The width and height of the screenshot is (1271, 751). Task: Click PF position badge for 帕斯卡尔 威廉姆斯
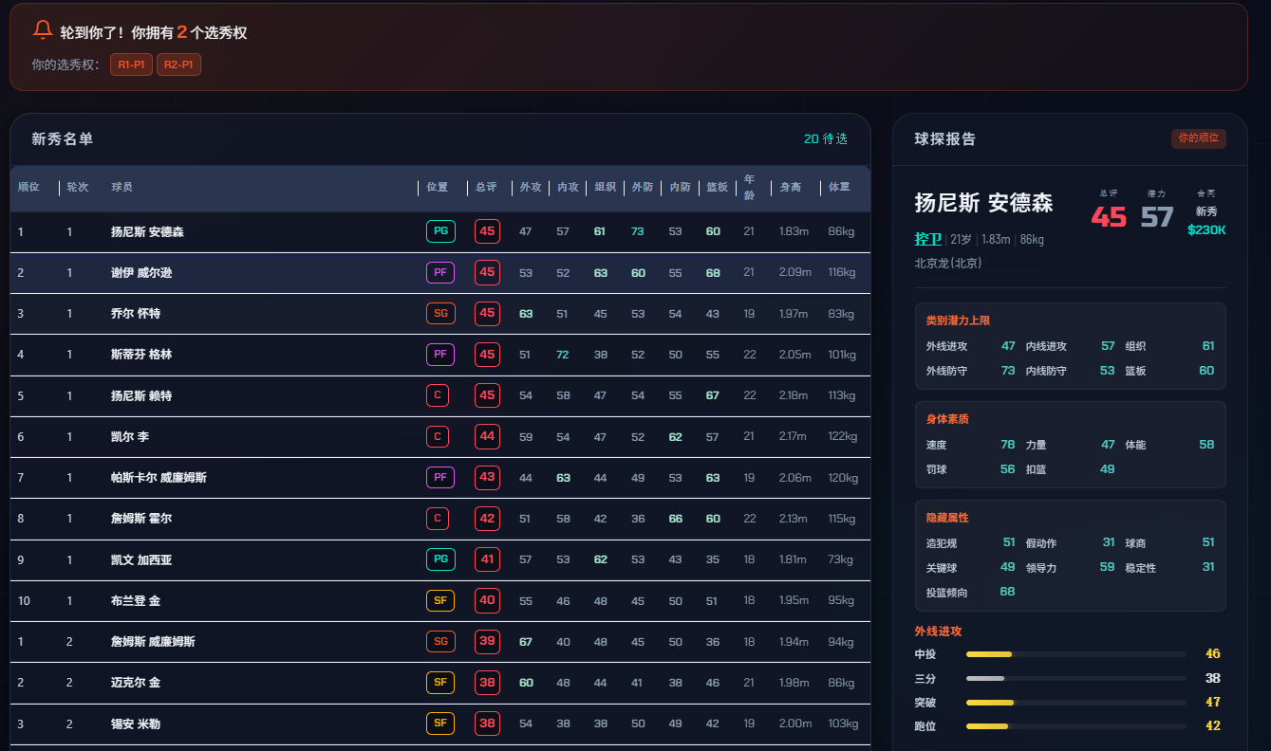[x=440, y=478]
